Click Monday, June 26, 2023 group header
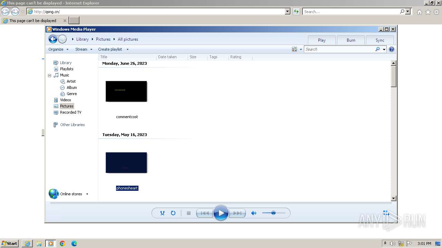Viewport: 442px width, 248px height. (x=125, y=63)
